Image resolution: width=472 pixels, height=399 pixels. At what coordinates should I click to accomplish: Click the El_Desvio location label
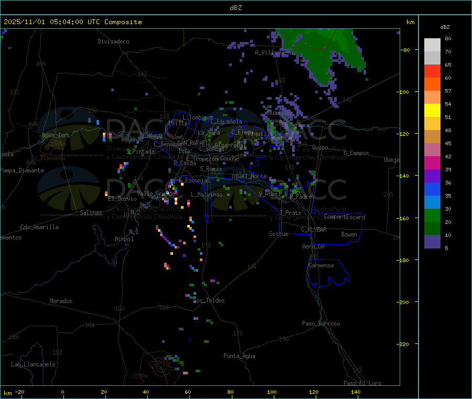pyautogui.click(x=122, y=199)
